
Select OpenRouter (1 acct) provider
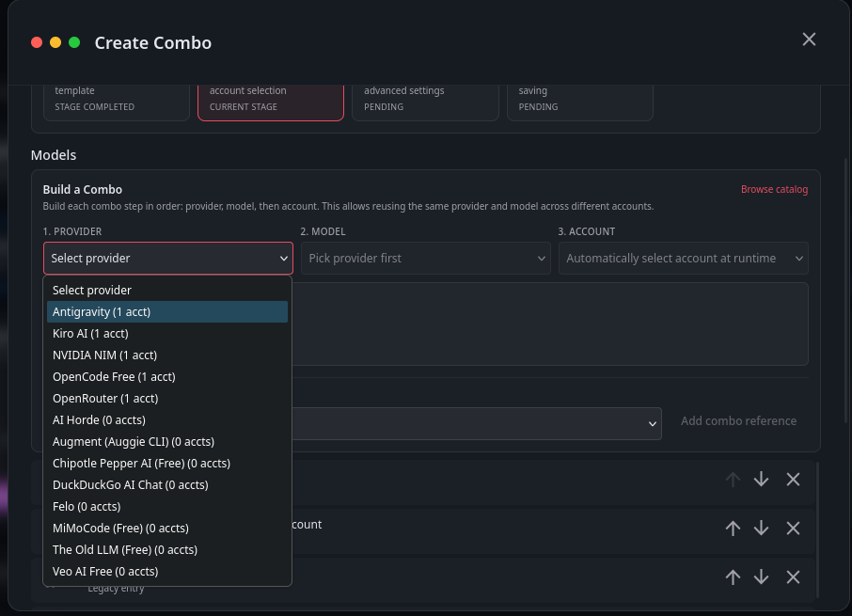167,398
